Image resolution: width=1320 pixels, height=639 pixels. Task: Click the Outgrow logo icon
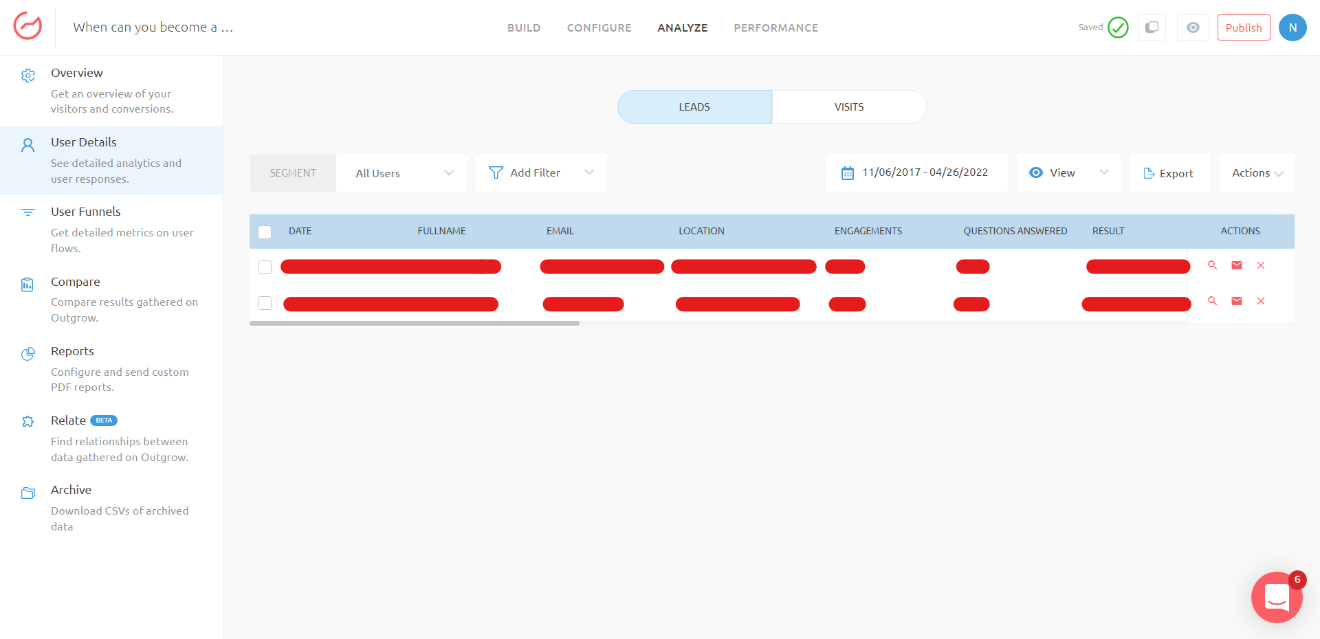pos(27,27)
